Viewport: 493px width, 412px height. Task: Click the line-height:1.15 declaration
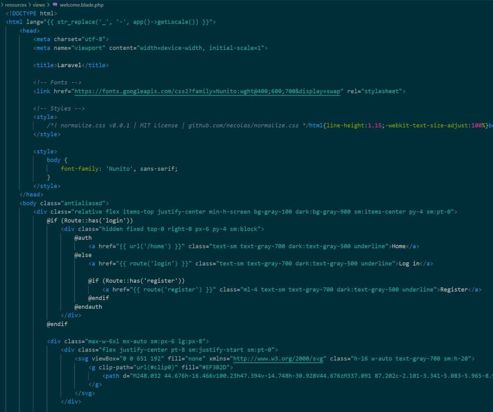click(355, 125)
